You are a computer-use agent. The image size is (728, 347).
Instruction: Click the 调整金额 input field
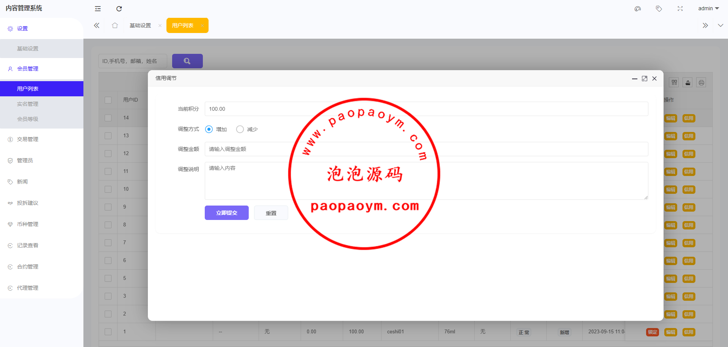pyautogui.click(x=427, y=149)
